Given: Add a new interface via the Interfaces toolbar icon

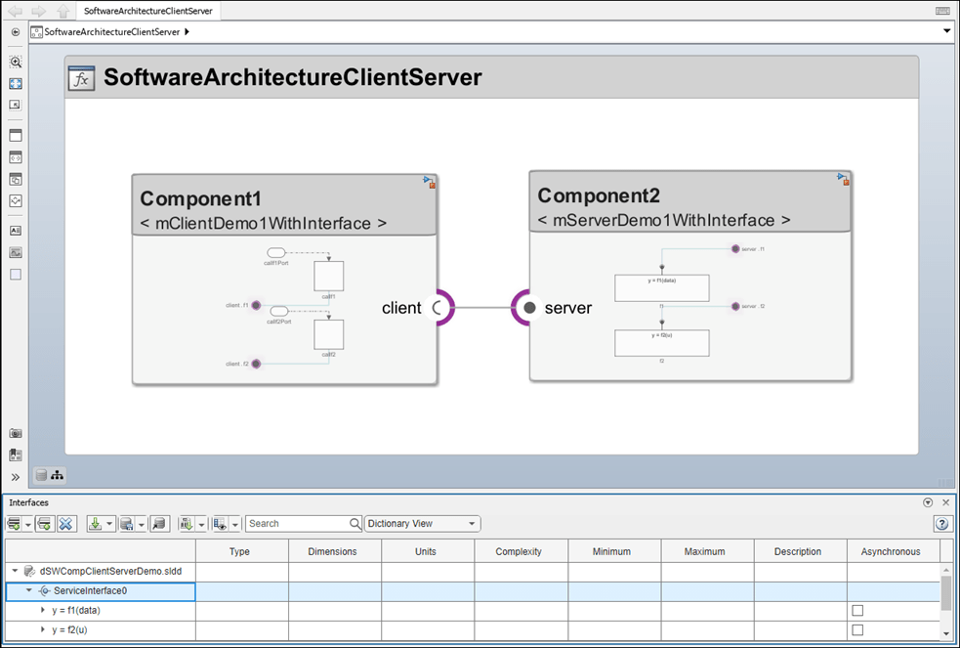Looking at the screenshot, I should (14, 523).
